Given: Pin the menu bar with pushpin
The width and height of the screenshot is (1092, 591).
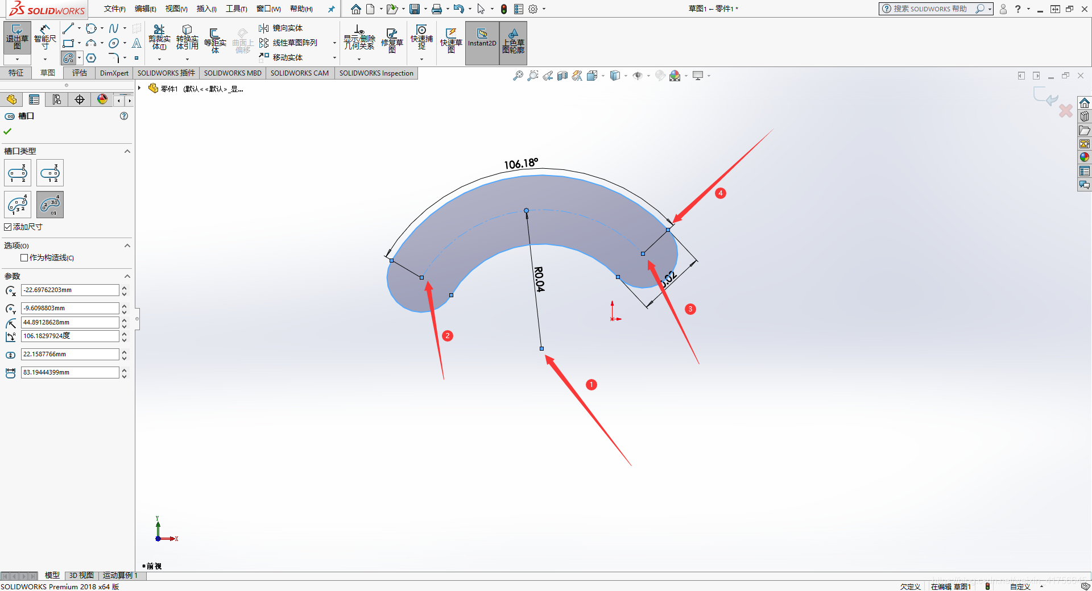Looking at the screenshot, I should click(x=332, y=9).
